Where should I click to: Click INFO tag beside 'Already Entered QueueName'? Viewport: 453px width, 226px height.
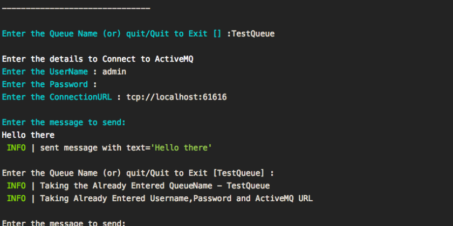pyautogui.click(x=16, y=186)
